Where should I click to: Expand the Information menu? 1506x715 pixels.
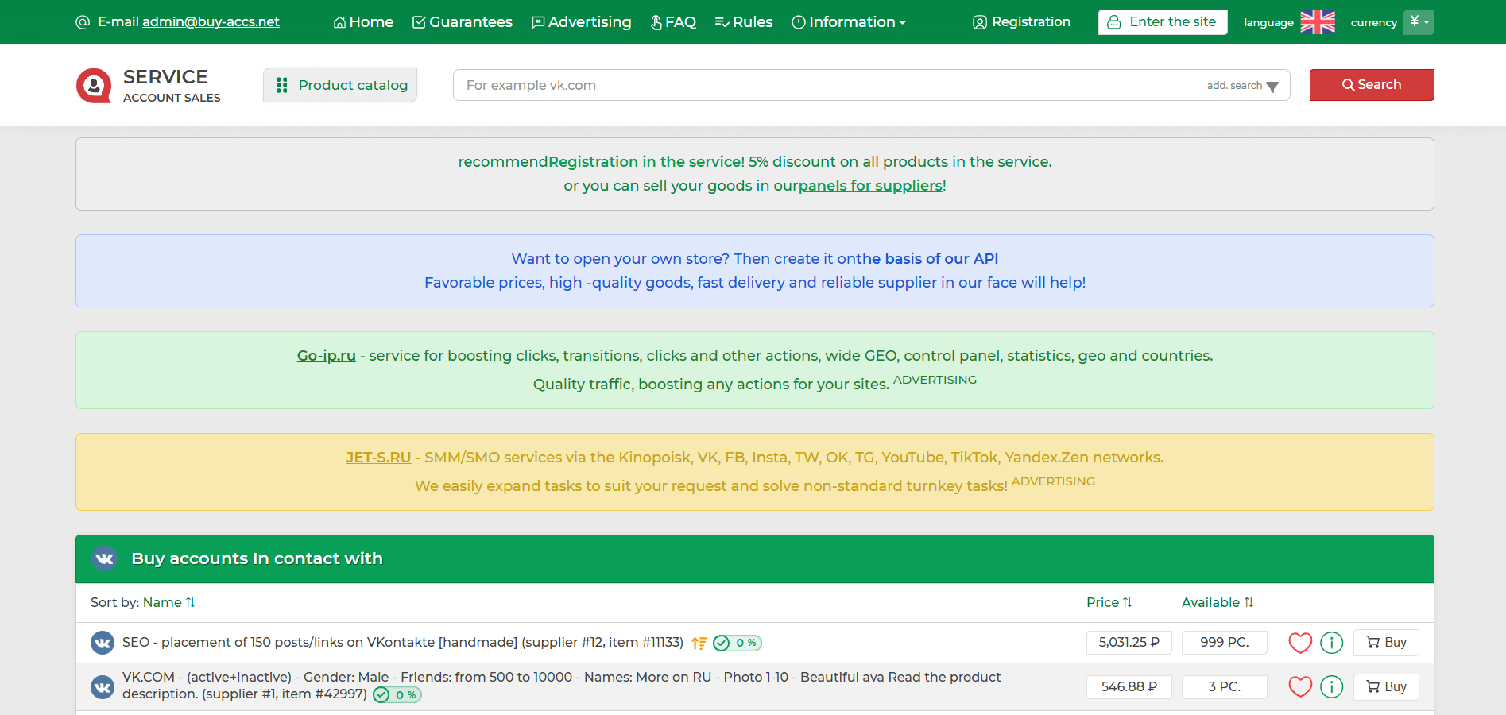click(x=849, y=22)
